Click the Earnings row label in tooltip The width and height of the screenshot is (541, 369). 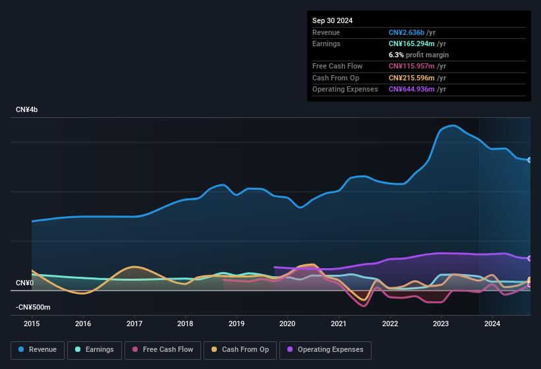[x=326, y=43]
